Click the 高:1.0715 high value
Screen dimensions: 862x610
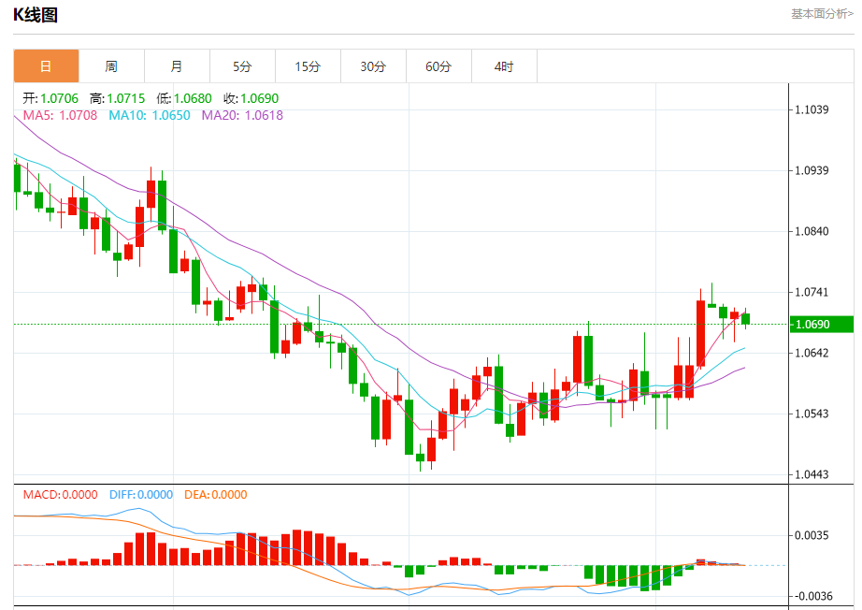tap(117, 98)
